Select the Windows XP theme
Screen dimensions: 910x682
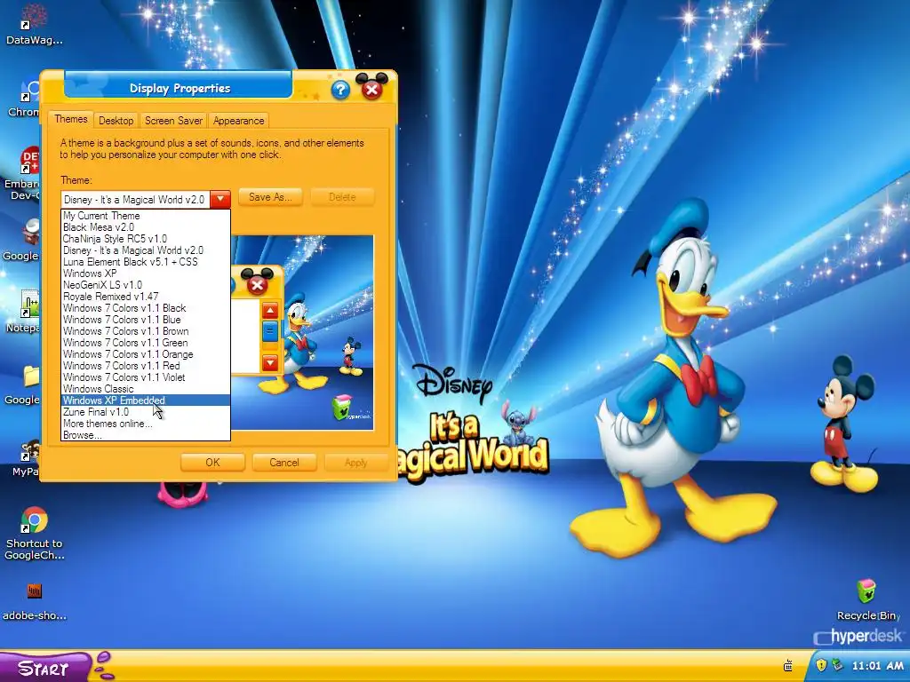click(146, 274)
